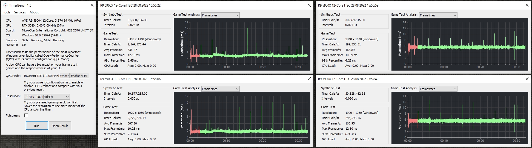Select Avg Frames/s value 163.89
Screen dimensions: 532x148
point(350,50)
